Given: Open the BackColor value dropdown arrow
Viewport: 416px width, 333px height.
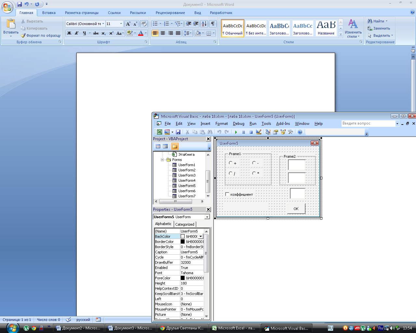Looking at the screenshot, I should (201, 236).
